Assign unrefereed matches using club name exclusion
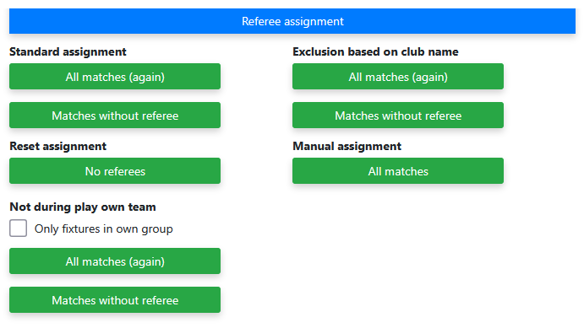This screenshot has width=584, height=328. (398, 116)
